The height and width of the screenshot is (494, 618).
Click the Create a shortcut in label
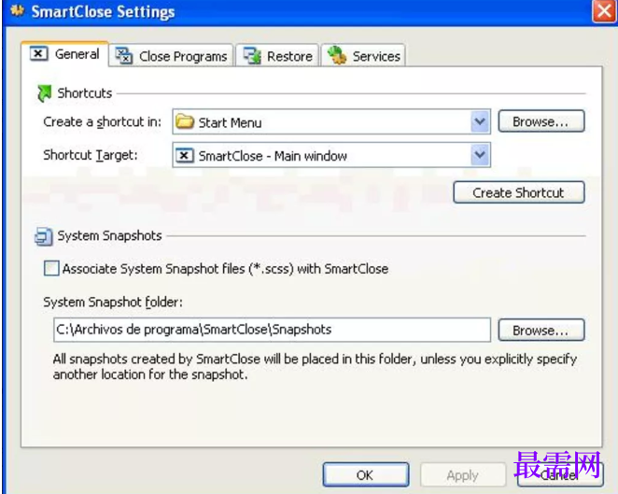point(102,121)
